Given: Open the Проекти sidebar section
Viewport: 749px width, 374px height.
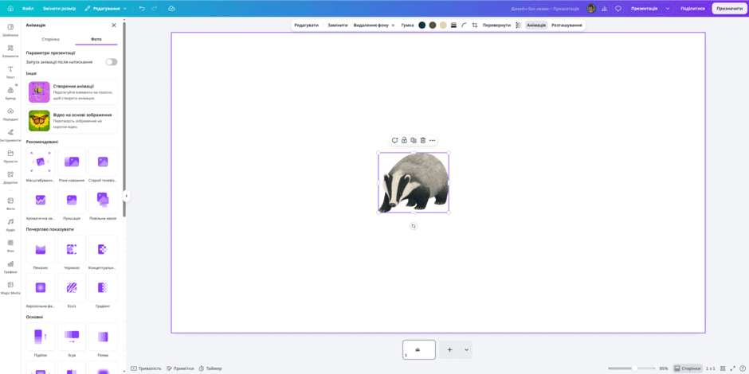Looking at the screenshot, I should coord(10,155).
